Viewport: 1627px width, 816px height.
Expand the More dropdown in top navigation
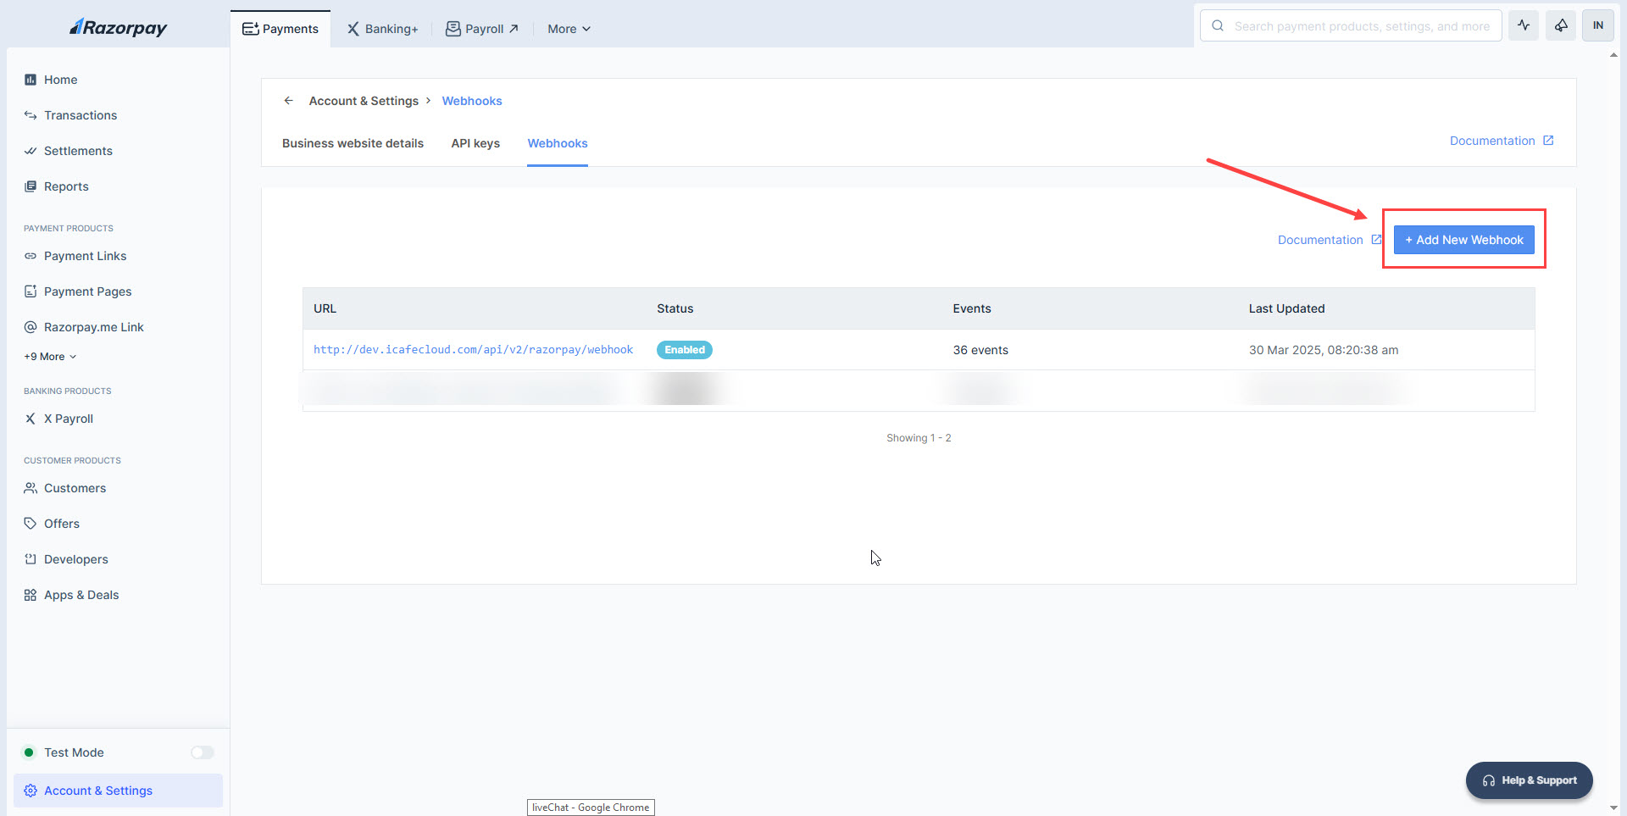569,29
